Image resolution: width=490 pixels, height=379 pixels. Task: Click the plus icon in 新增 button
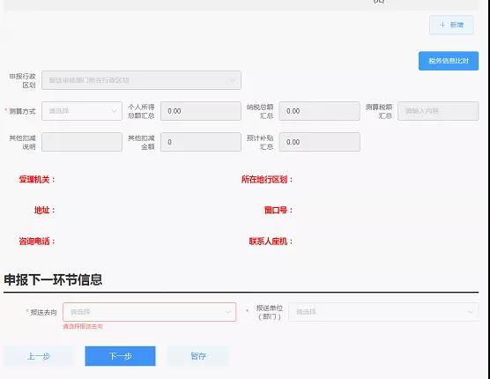442,25
